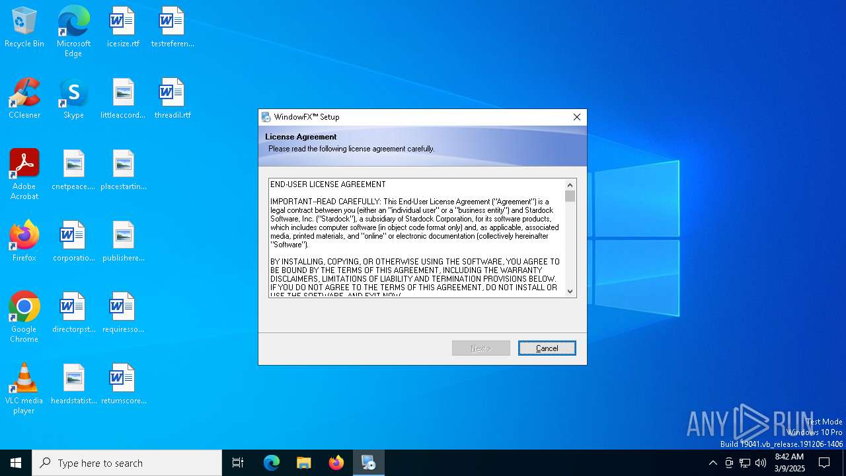Select the cnetpeace... image file
846x476 pixels.
coord(73,171)
